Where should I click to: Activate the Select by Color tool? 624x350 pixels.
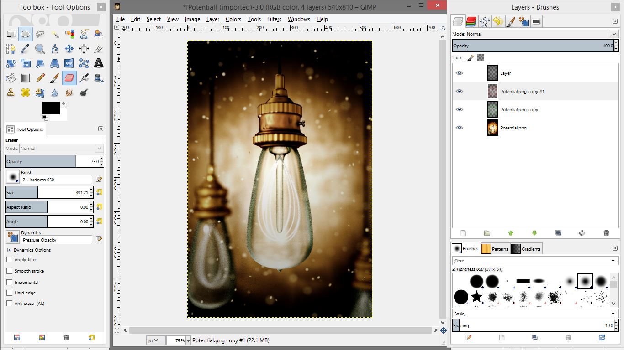69,34
